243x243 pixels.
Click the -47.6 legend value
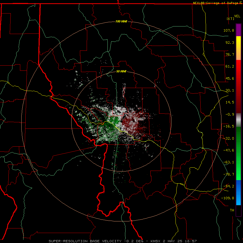pos(229,150)
